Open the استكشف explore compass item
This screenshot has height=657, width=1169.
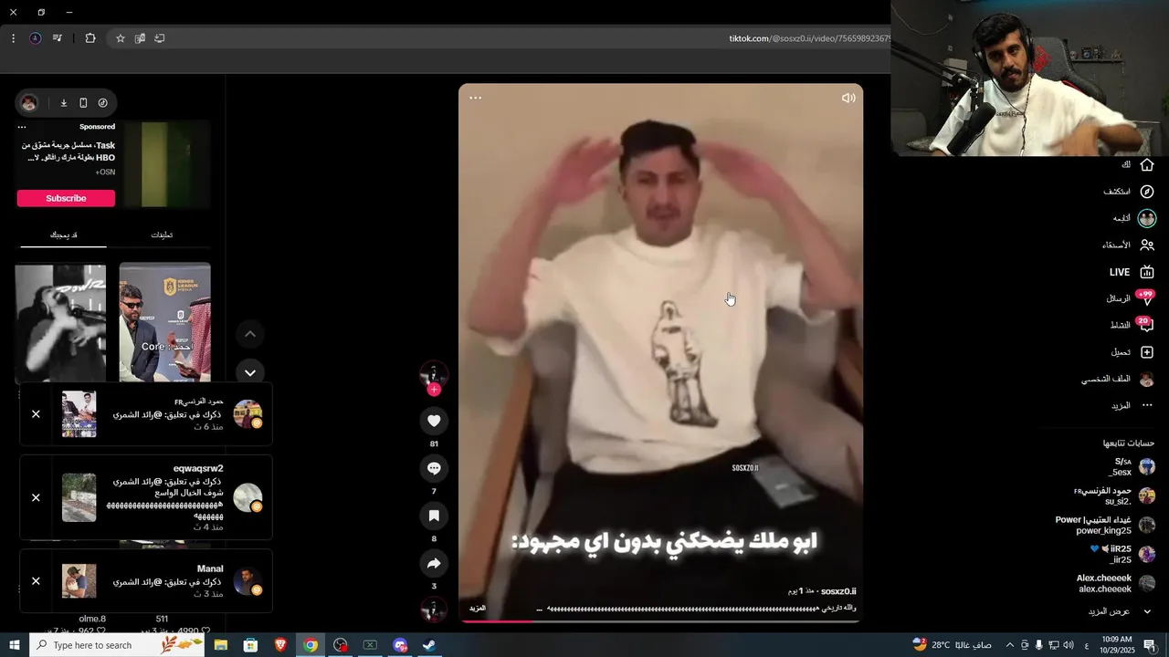[x=1129, y=192]
